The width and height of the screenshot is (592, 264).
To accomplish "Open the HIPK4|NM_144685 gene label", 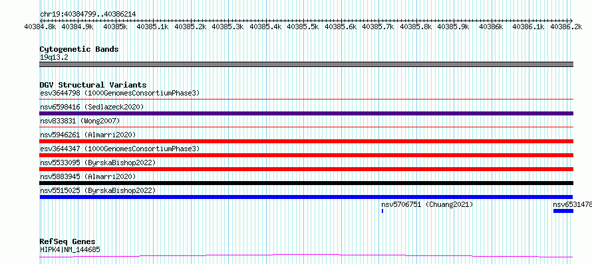I will click(x=70, y=249).
